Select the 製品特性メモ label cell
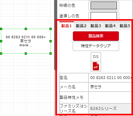This screenshot has width=133, height=116. pyautogui.click(x=74, y=97)
